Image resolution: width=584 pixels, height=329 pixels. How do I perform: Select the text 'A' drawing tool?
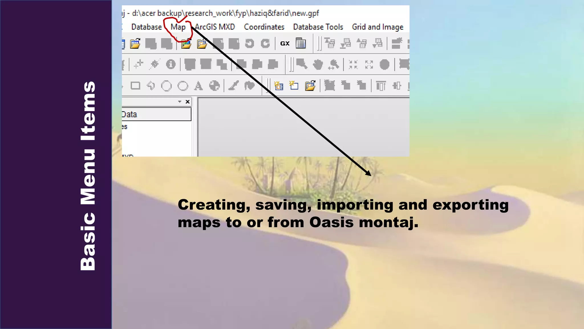[198, 86]
